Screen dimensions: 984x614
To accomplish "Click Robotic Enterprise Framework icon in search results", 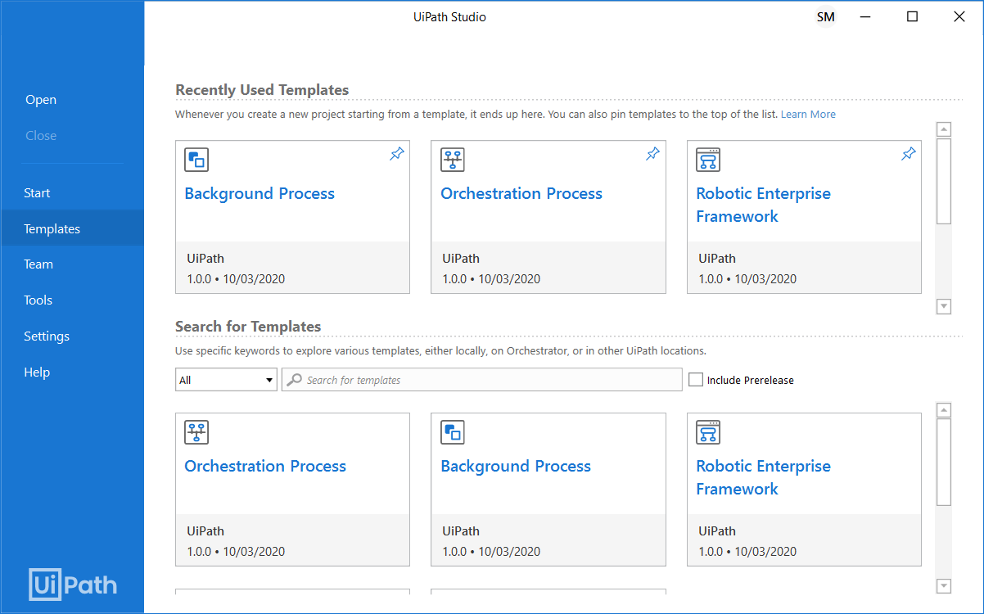I will pyautogui.click(x=708, y=432).
